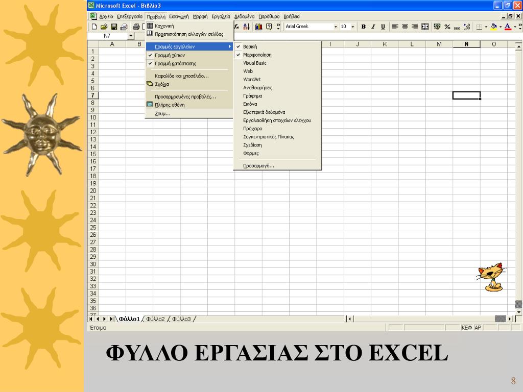This screenshot has height=392, width=523.
Task: Click the Excel document icon in the menu bar
Action: point(93,16)
